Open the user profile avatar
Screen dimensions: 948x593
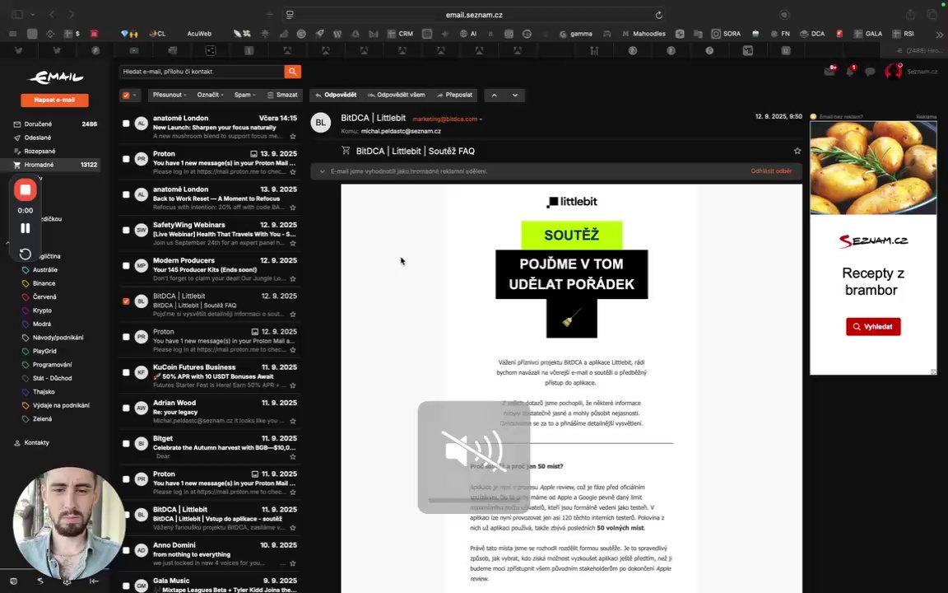tap(893, 72)
